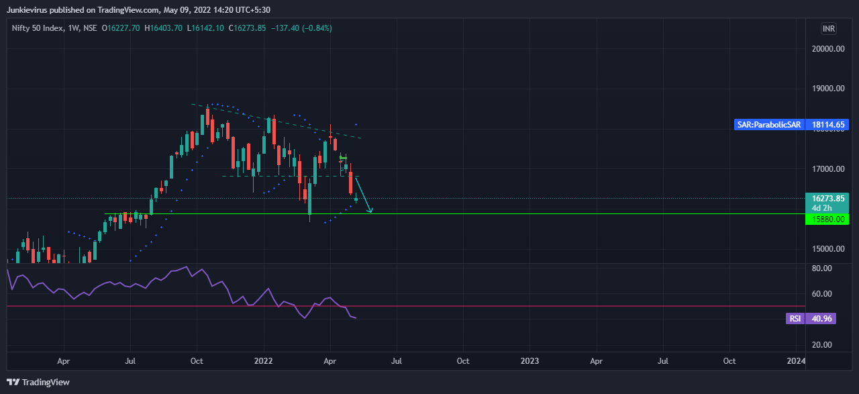Click the RSI indicator label
859x394 pixels.
pos(795,319)
